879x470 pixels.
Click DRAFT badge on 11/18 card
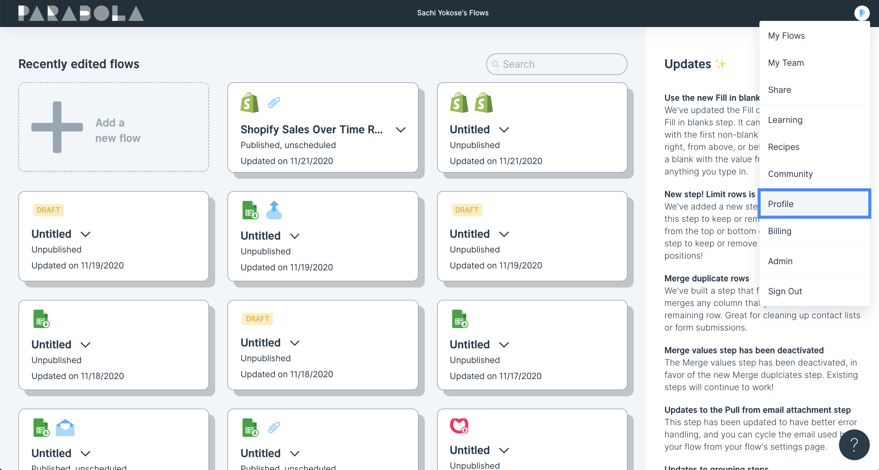click(x=257, y=319)
